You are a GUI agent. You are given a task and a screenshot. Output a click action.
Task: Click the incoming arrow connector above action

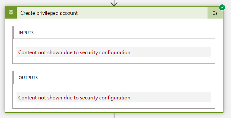pos(114,3)
